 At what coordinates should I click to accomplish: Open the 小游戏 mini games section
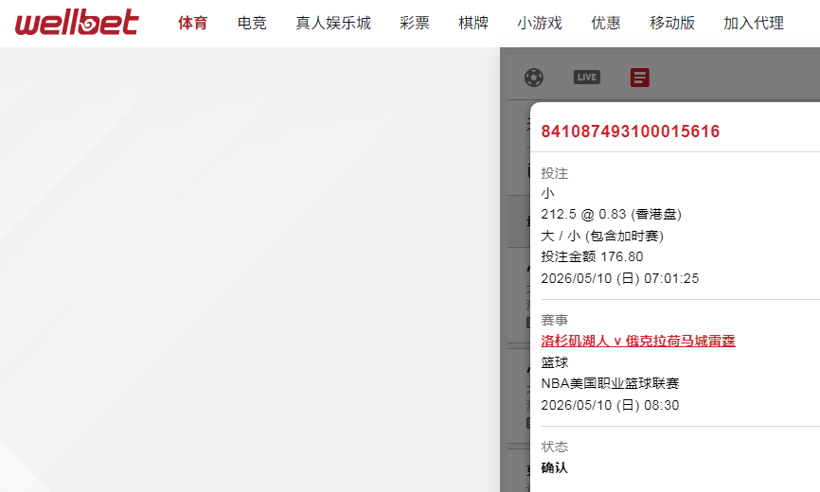pyautogui.click(x=540, y=23)
